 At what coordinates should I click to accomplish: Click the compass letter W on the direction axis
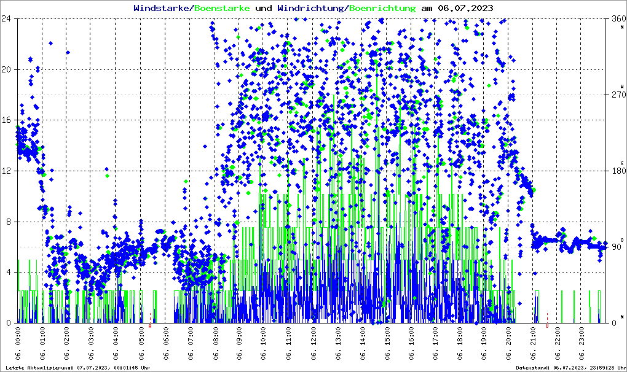[x=622, y=87]
